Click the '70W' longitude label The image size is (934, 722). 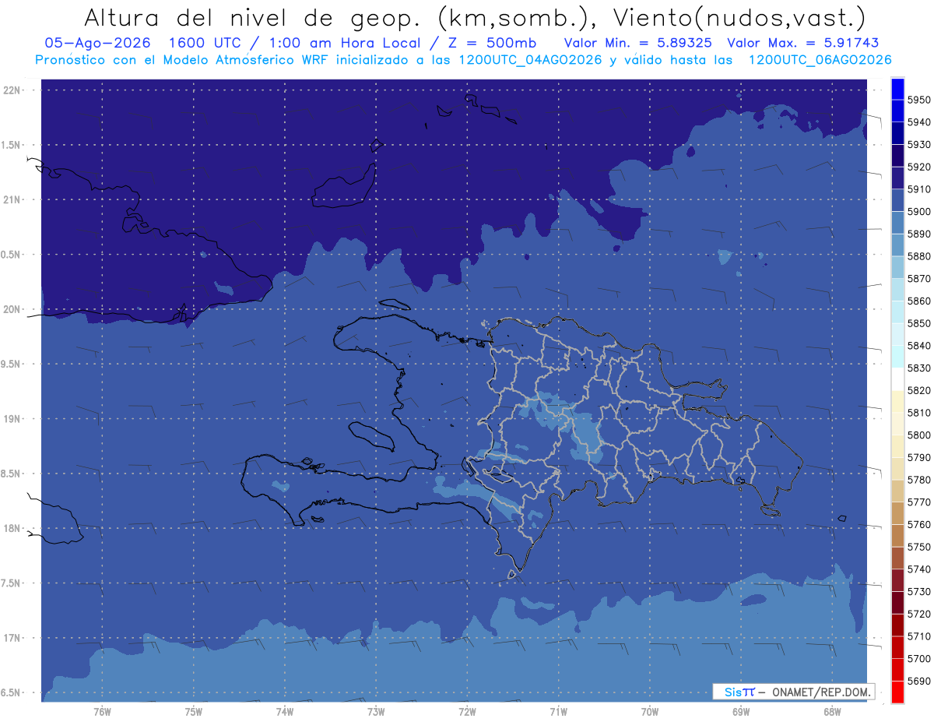click(x=650, y=711)
